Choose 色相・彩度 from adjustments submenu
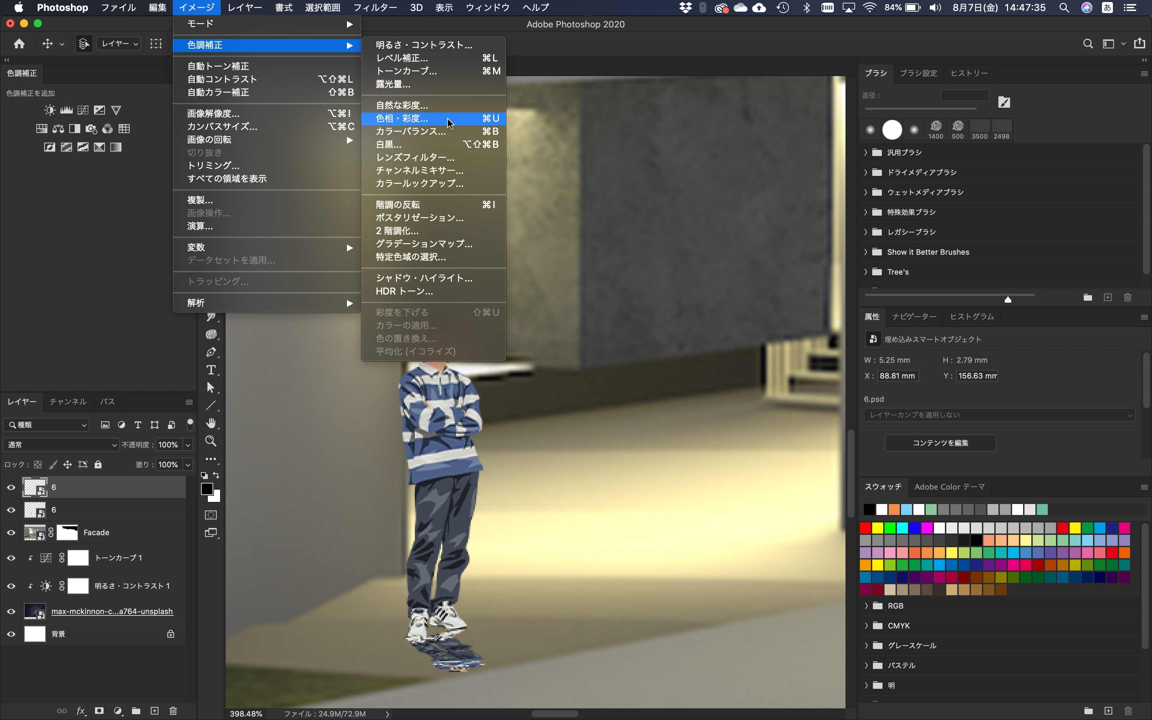The image size is (1152, 720). (x=433, y=118)
